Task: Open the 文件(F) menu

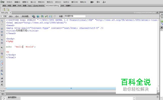Action: point(9,2)
